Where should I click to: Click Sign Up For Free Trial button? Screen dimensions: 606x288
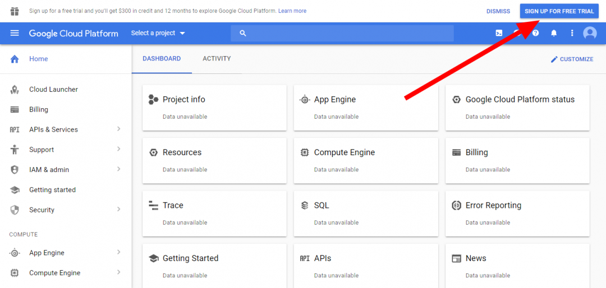559,11
